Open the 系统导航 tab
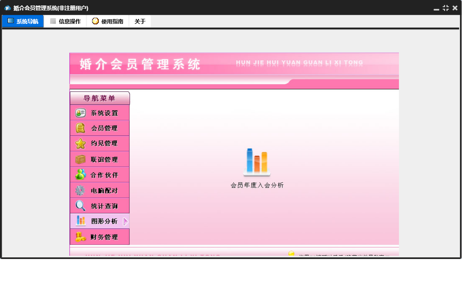The height and width of the screenshot is (303, 462). point(23,21)
